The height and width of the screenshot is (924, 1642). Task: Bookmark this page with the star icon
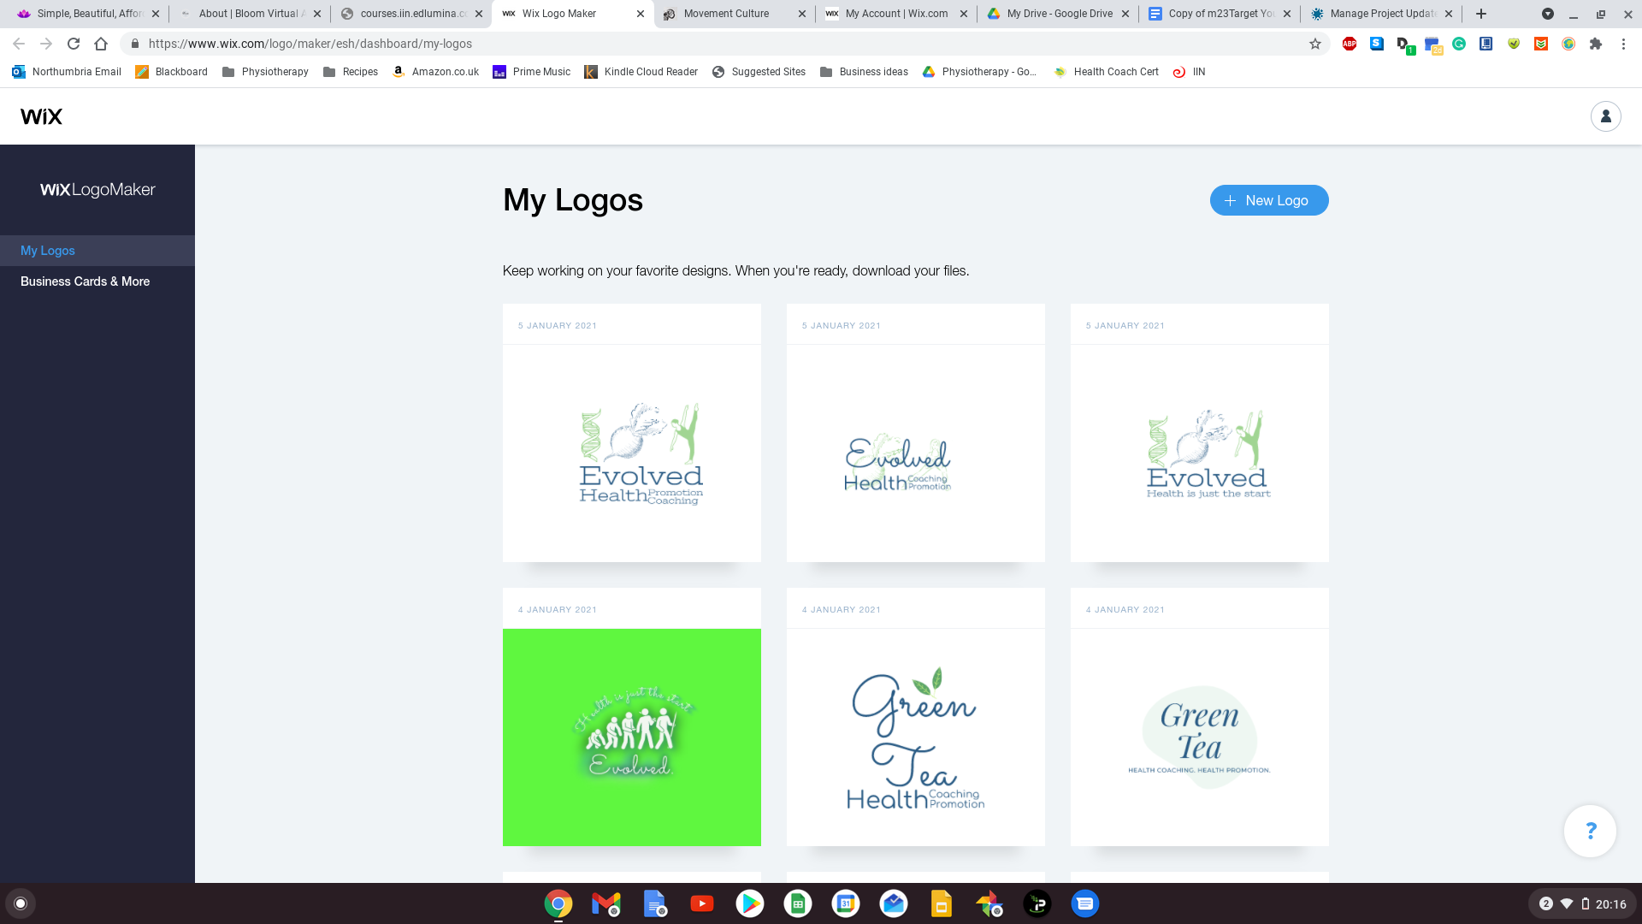(x=1315, y=44)
